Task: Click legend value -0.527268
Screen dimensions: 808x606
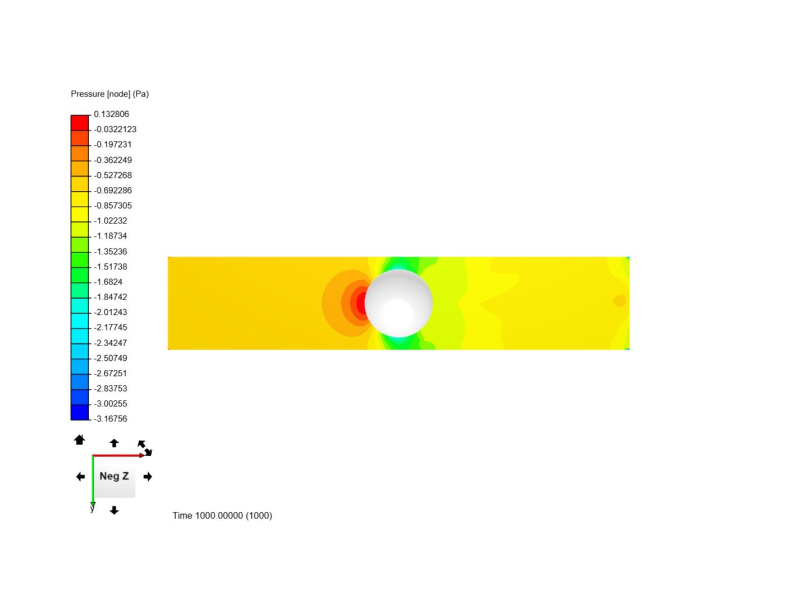Action: point(113,175)
